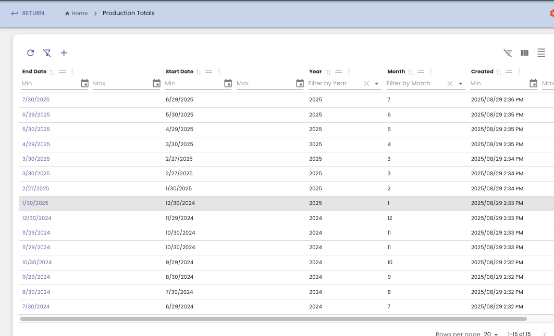The width and height of the screenshot is (554, 336).
Task: Toggle the show/hide filters icon
Action: coord(508,53)
